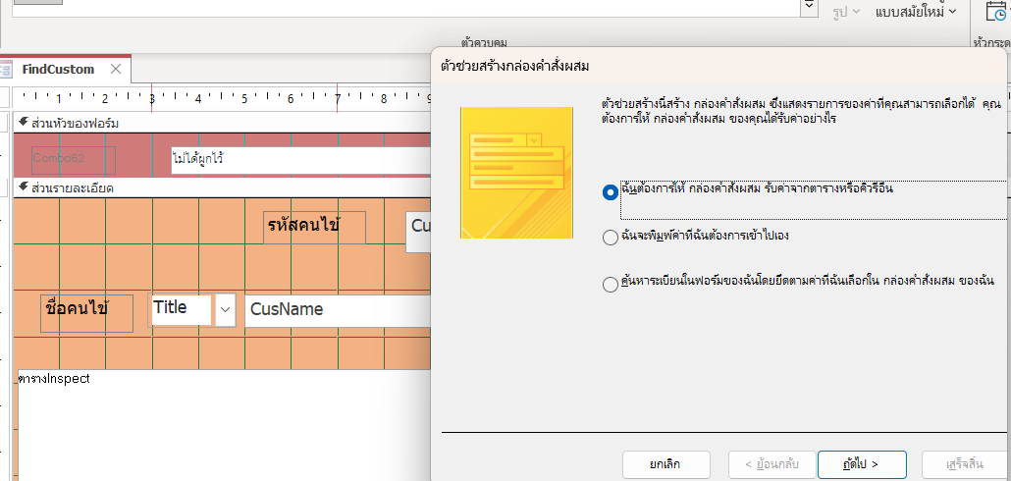Select radio option to get values from table or query
The width and height of the screenshot is (1011, 481).
tap(610, 192)
